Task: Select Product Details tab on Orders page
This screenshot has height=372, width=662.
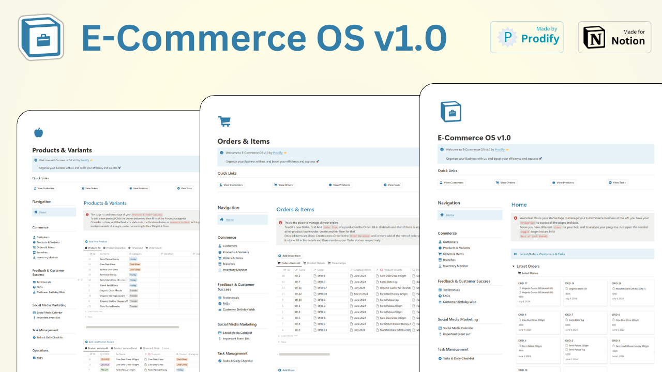Action: (x=314, y=263)
